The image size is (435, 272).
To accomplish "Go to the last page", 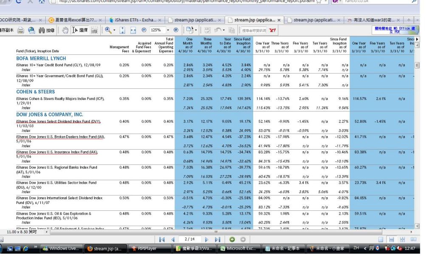I will point(217,240).
